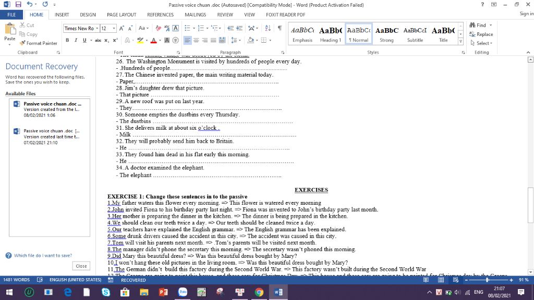This screenshot has width=534, height=300.
Task: Open the Select dropdown in Editing
Action: [481, 43]
